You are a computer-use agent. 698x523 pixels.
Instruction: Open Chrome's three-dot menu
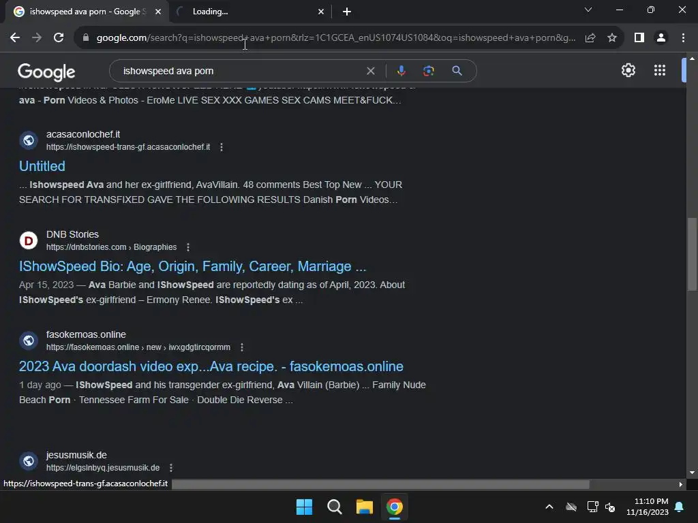(683, 38)
